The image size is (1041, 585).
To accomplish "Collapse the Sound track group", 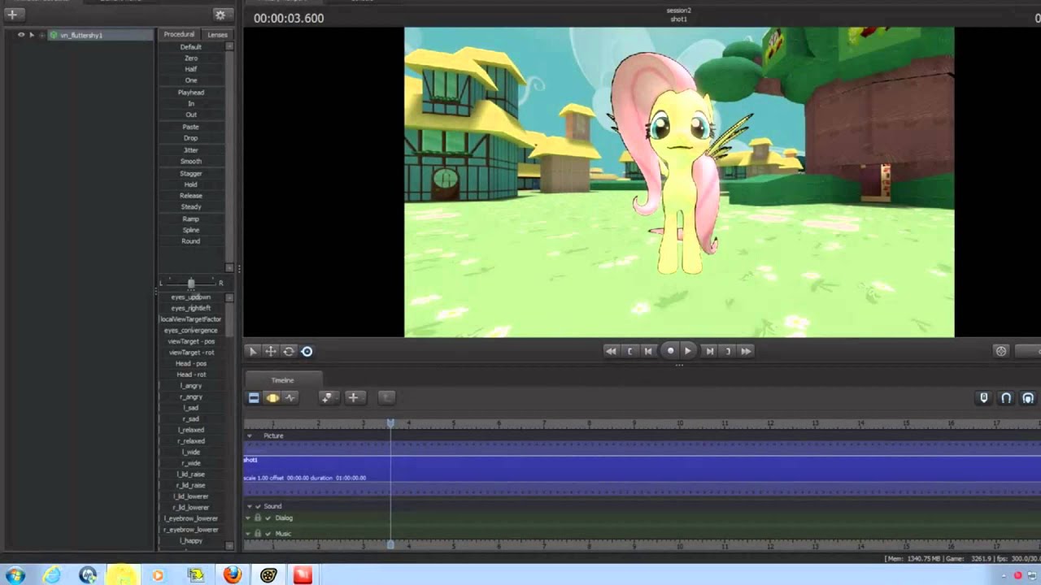I will [x=250, y=506].
